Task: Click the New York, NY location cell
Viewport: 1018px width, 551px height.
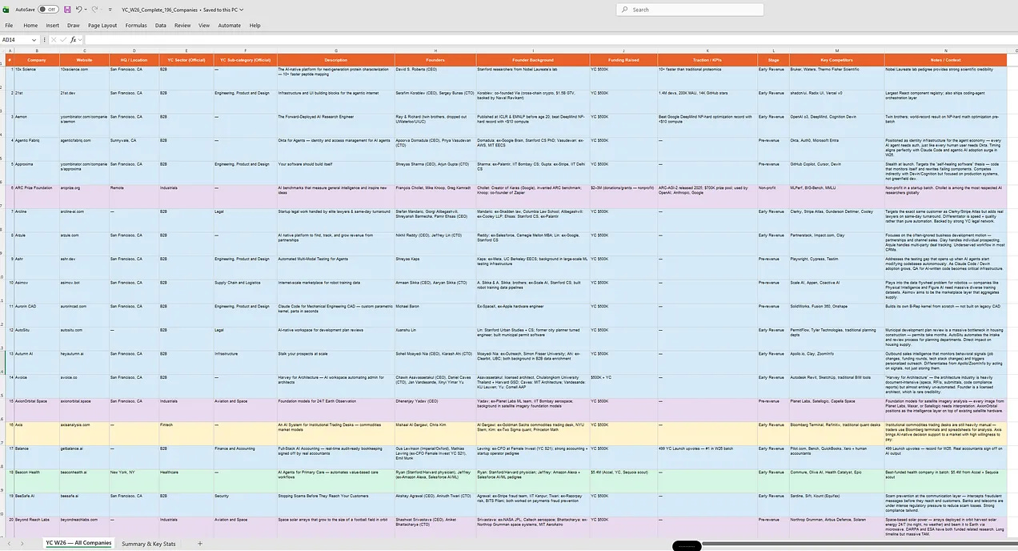Action: coord(134,481)
